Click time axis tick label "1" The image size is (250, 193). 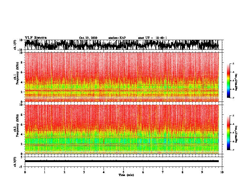[45, 172]
